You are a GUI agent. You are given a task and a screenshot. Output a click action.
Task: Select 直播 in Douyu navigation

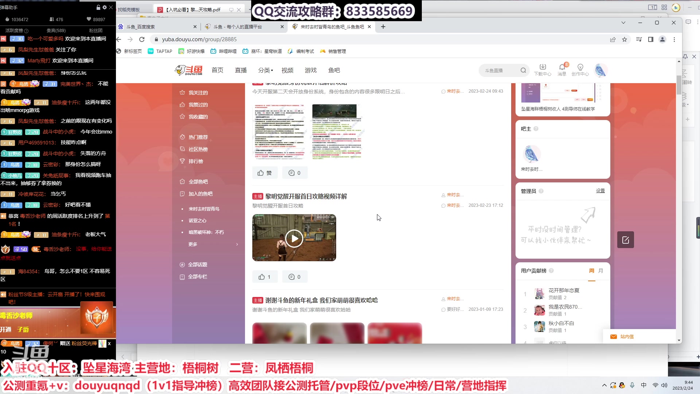tap(241, 70)
